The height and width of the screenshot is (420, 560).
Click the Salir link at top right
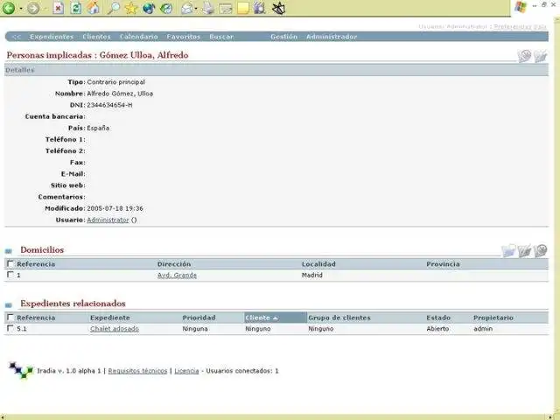(x=540, y=27)
